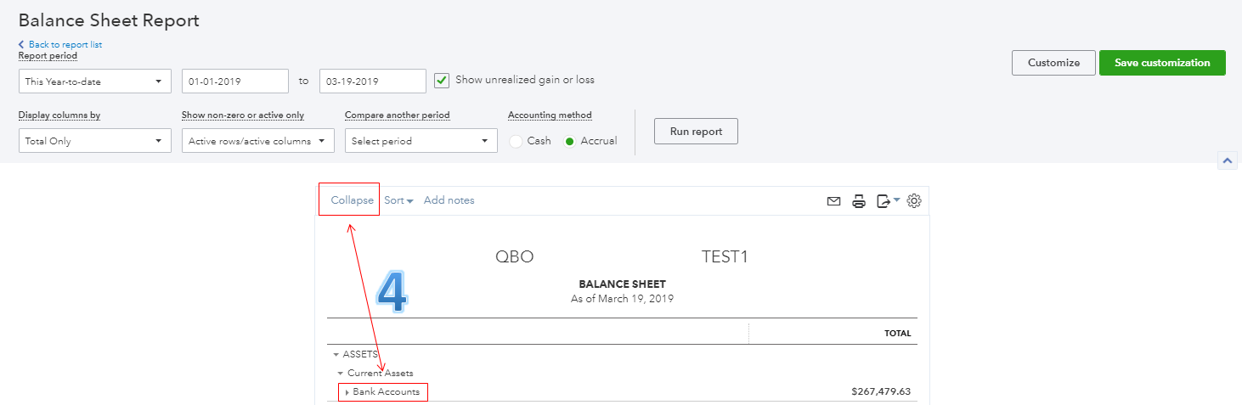Image resolution: width=1242 pixels, height=405 pixels.
Task: Select the Accrual accounting method
Action: [570, 141]
